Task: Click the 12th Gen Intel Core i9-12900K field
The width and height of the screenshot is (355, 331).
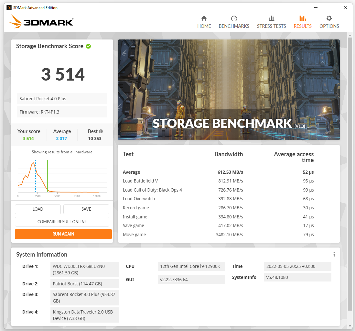Action: [191, 266]
